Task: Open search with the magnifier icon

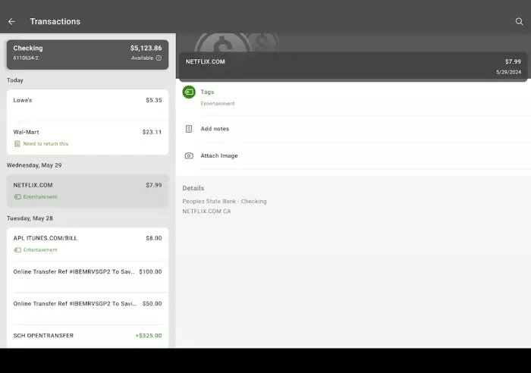Action: (519, 22)
